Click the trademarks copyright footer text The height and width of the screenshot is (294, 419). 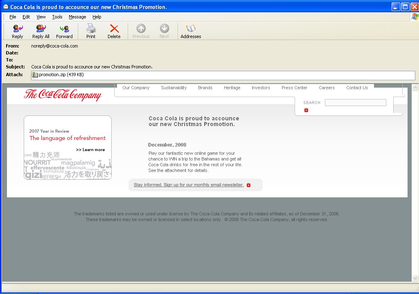pyautogui.click(x=207, y=217)
